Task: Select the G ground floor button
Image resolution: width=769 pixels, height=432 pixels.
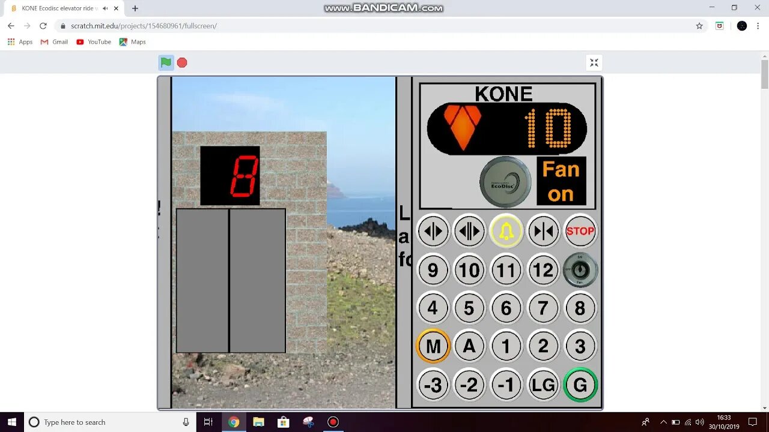Action: tap(580, 385)
